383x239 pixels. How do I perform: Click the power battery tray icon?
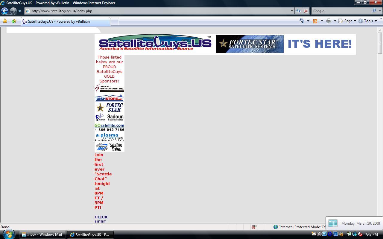point(349,234)
